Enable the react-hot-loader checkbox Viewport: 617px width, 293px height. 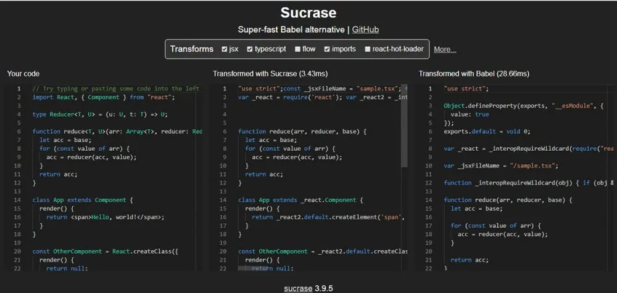point(368,49)
